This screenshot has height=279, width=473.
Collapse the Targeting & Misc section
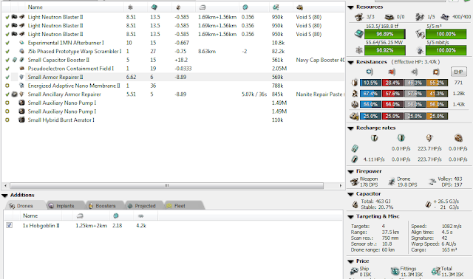pyautogui.click(x=350, y=217)
